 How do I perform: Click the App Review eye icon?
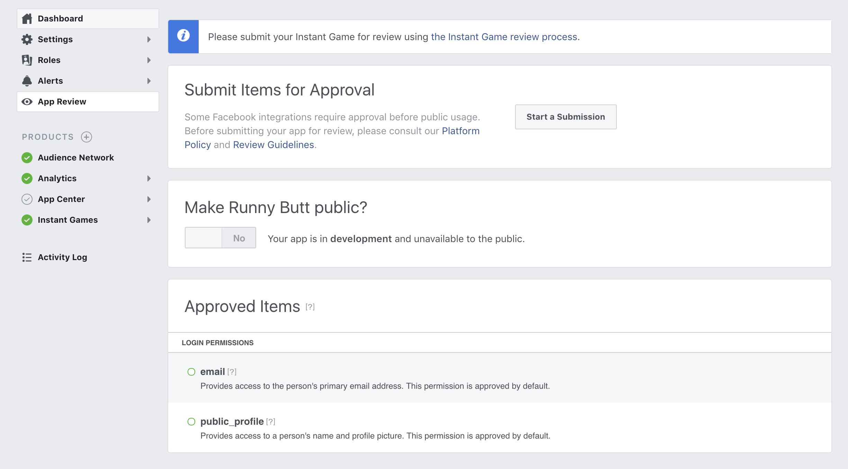click(x=27, y=102)
